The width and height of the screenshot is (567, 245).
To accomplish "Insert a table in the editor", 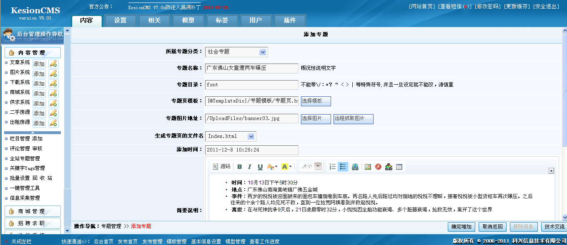I will pyautogui.click(x=399, y=166).
